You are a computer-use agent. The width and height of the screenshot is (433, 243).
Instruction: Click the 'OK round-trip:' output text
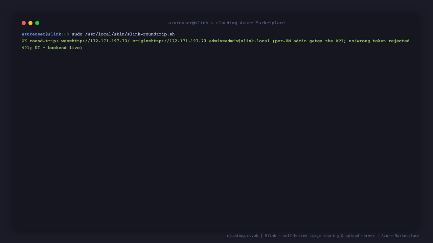click(40, 41)
